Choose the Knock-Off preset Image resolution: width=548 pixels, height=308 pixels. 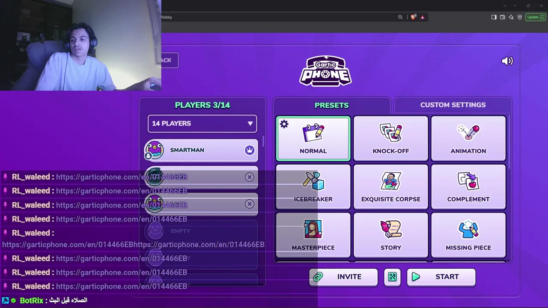(391, 139)
